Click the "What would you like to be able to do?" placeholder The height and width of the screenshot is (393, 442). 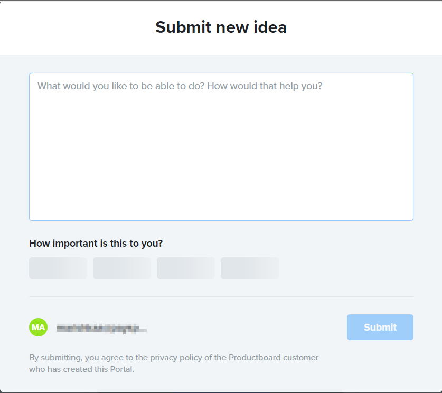pyautogui.click(x=120, y=86)
